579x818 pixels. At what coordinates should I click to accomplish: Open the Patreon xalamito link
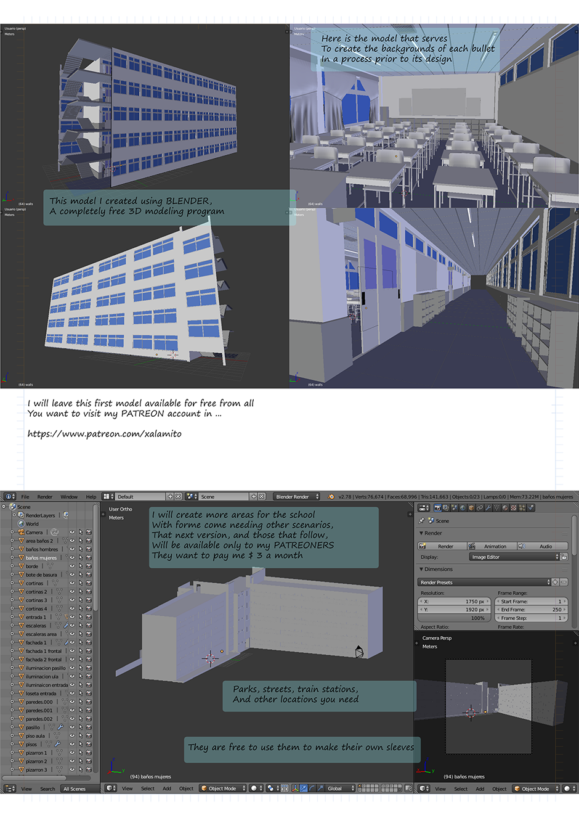tap(105, 434)
